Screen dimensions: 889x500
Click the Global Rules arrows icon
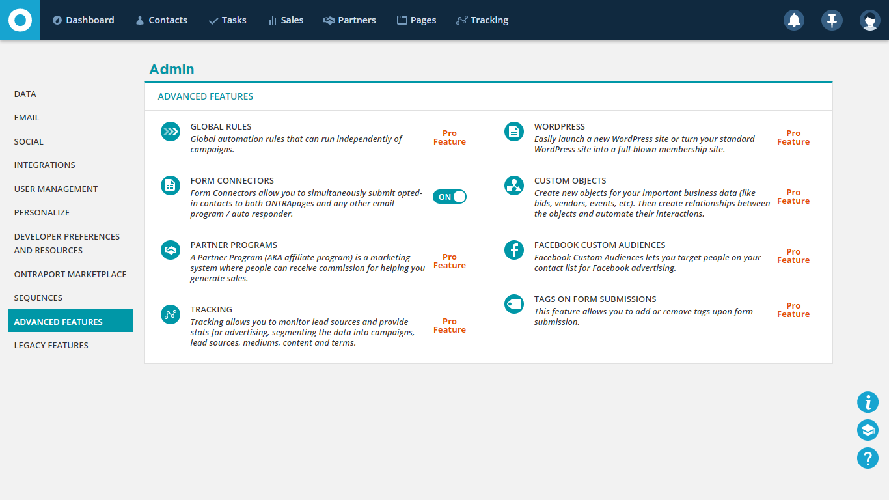tap(171, 132)
